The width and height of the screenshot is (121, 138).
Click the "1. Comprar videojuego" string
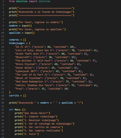(40, 117)
